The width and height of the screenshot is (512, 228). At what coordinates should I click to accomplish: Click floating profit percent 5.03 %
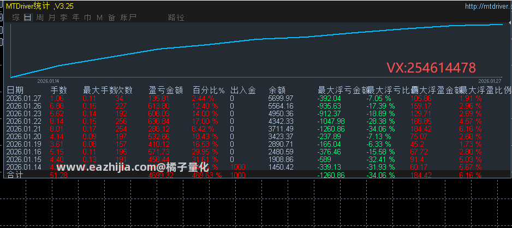[471, 159]
